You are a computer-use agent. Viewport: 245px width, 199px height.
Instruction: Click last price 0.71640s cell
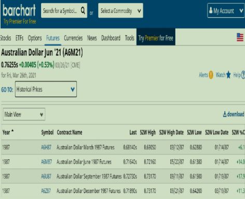coord(130,162)
